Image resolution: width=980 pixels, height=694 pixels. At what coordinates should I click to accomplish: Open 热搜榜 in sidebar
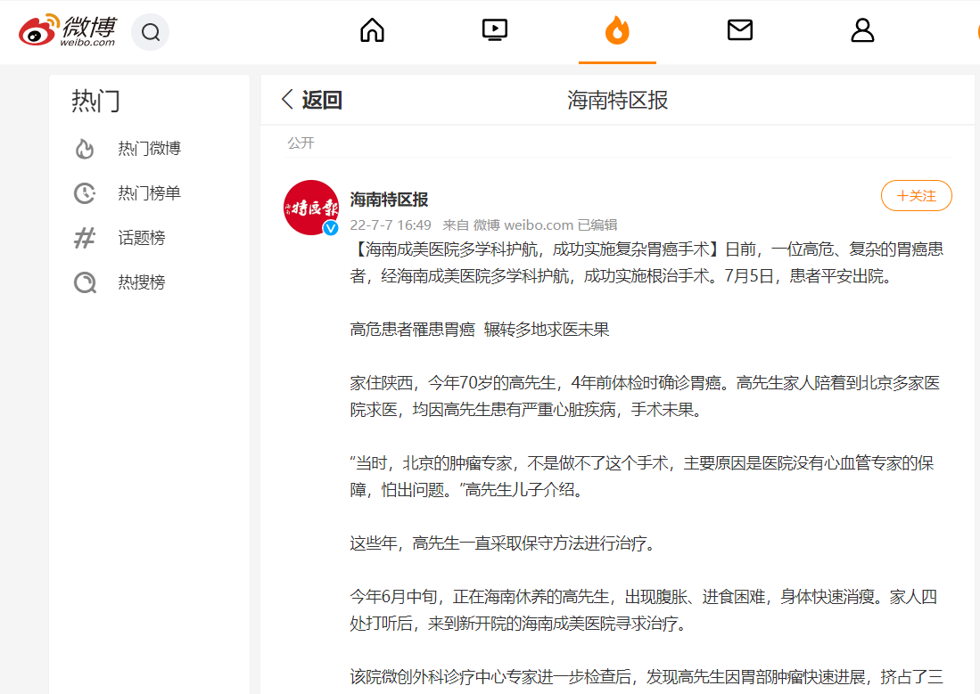(x=142, y=282)
